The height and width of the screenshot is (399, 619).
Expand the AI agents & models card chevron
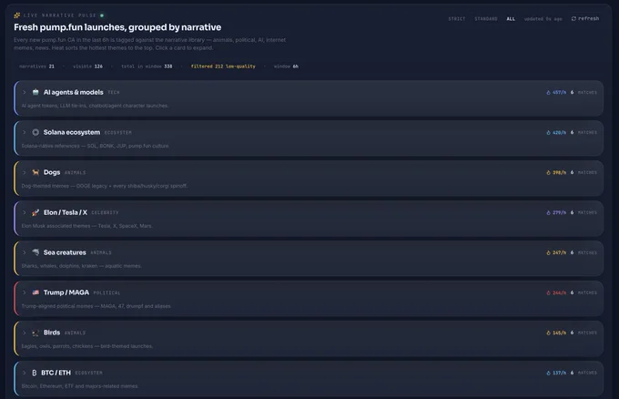(x=24, y=92)
